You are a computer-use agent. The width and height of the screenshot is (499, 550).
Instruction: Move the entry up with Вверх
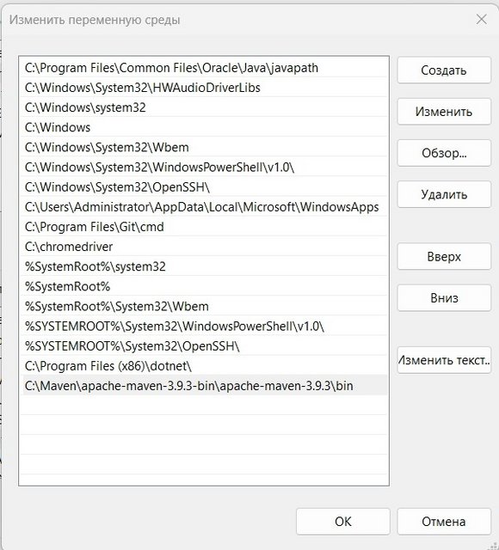(x=444, y=256)
